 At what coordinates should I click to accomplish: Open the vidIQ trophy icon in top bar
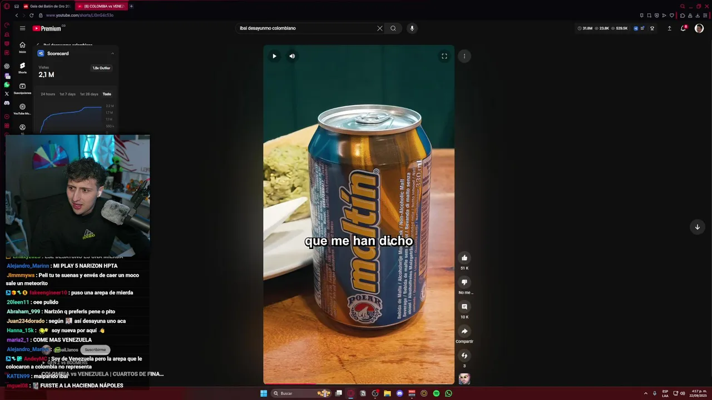tap(652, 28)
